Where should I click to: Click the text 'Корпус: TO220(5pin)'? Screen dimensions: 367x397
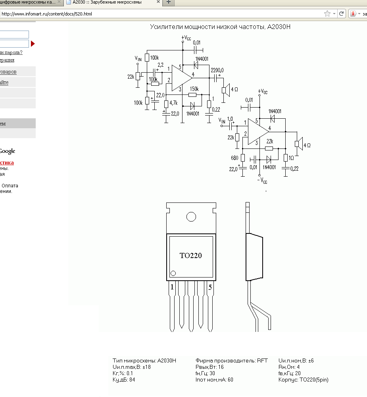click(x=304, y=380)
